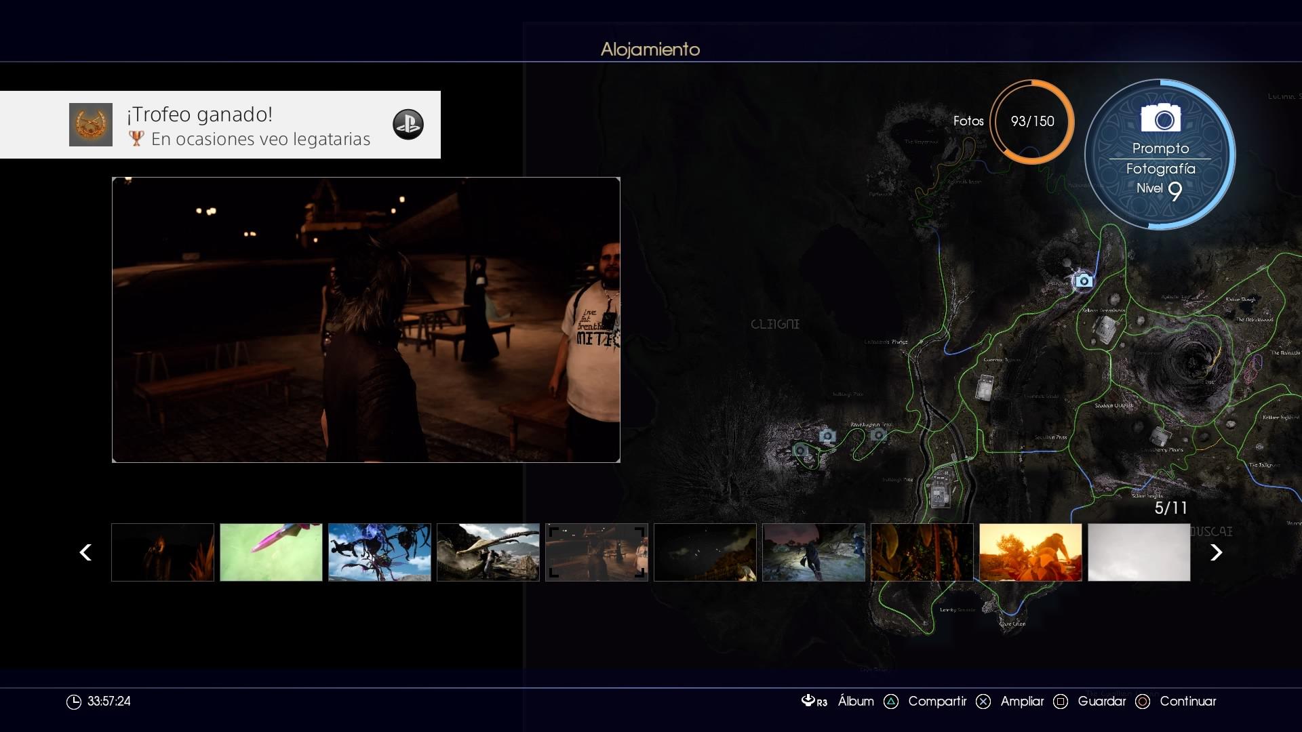Image resolution: width=1302 pixels, height=732 pixels.
Task: Click the Prompto camera skill icon
Action: point(1160,119)
